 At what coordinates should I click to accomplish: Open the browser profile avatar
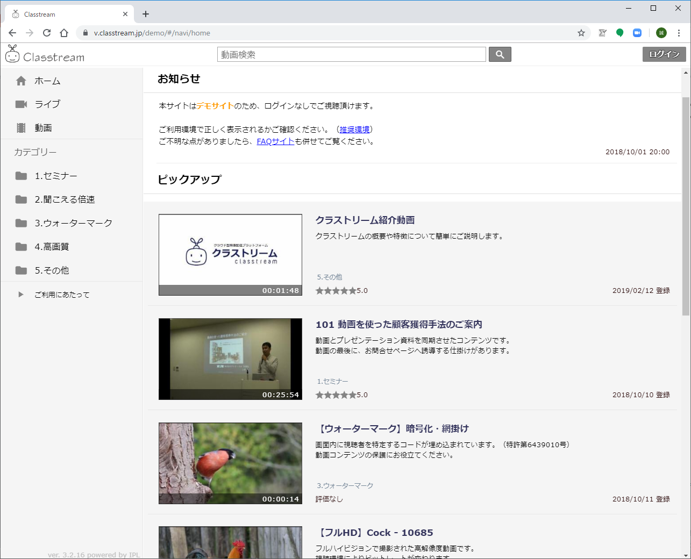[661, 33]
